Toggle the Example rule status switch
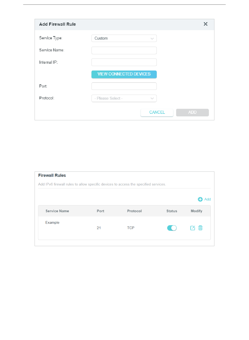249x340 pixels. click(172, 228)
